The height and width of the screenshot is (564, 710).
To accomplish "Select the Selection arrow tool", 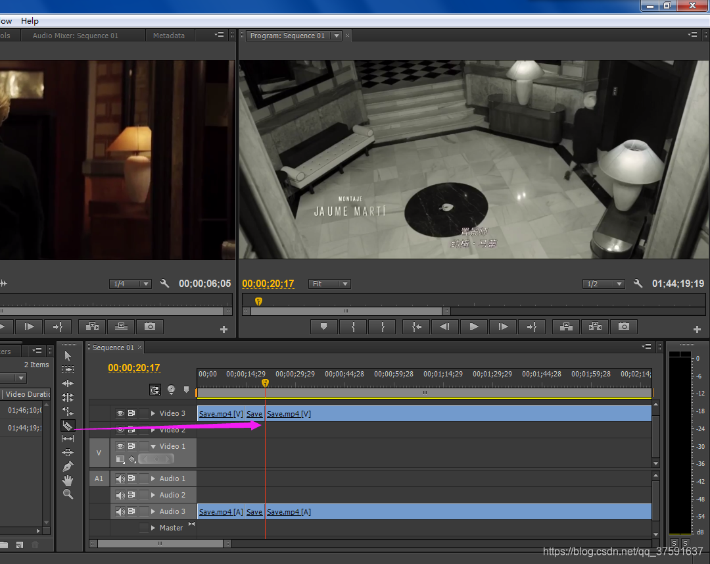I will 68,356.
